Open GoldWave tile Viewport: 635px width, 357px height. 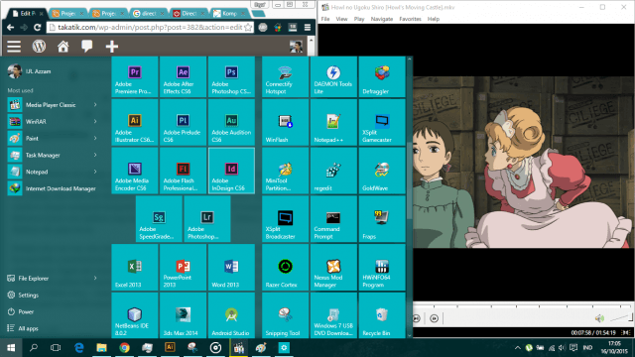[382, 171]
